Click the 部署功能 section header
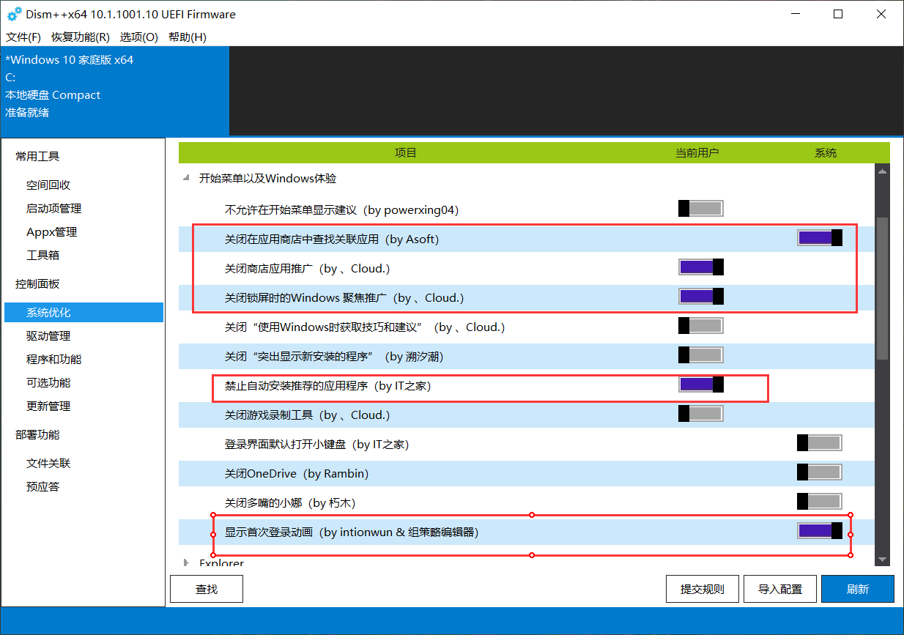Image resolution: width=904 pixels, height=635 pixels. pyautogui.click(x=37, y=435)
